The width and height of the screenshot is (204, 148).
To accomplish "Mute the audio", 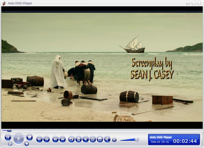I will click(114, 139).
